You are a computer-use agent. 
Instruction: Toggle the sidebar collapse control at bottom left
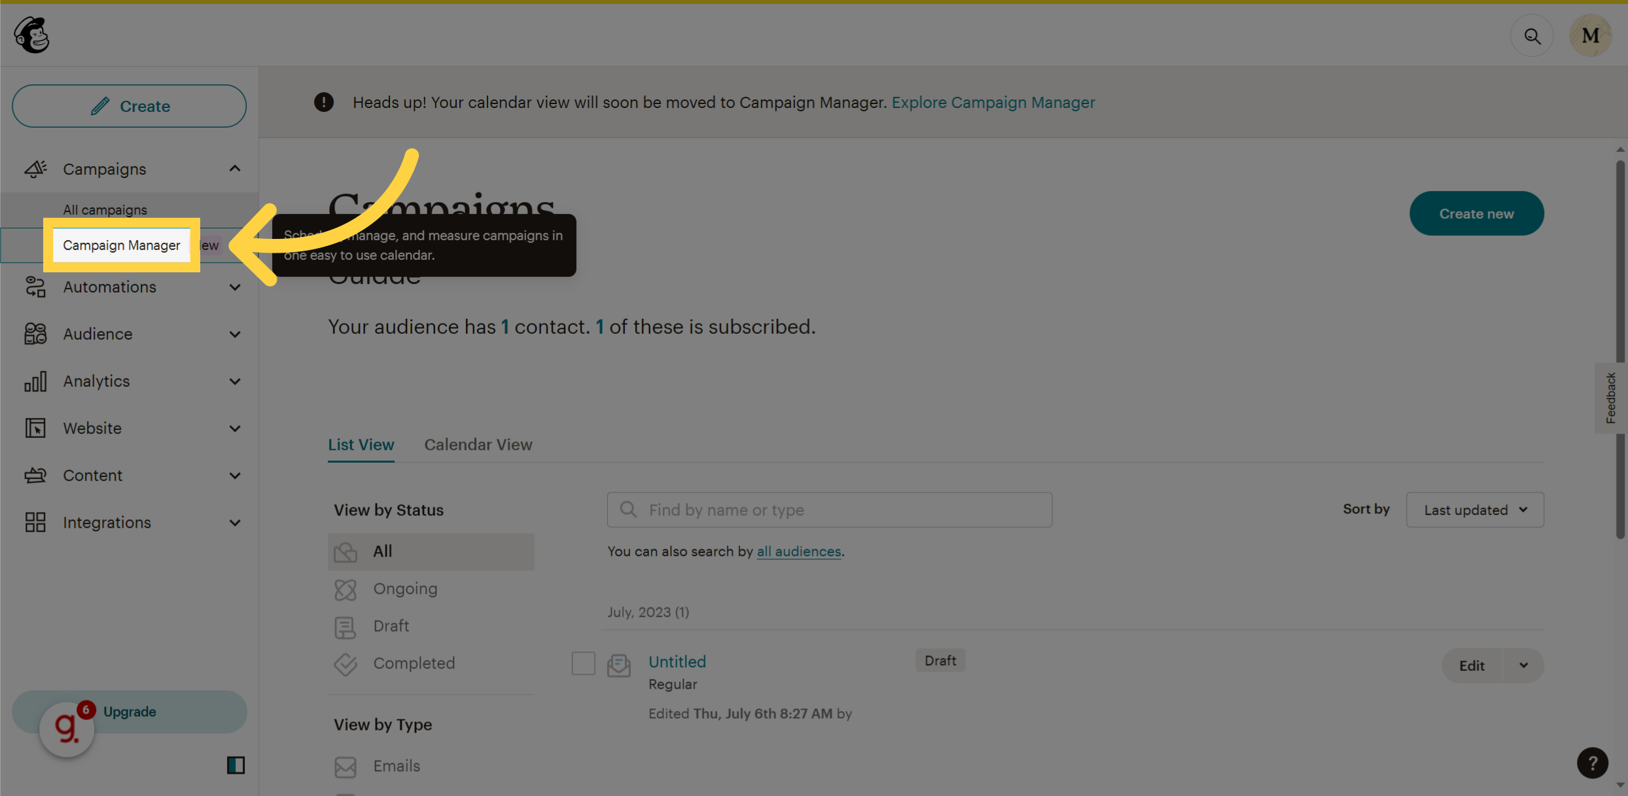coord(235,765)
